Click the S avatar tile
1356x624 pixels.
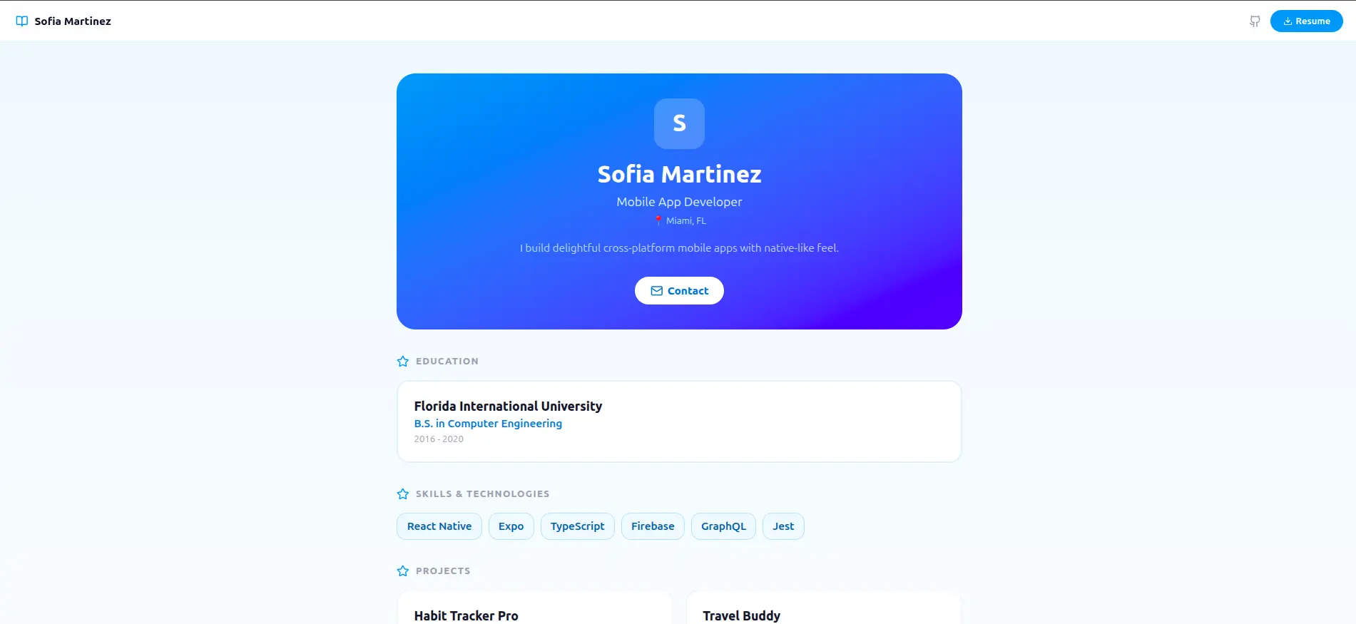[679, 123]
